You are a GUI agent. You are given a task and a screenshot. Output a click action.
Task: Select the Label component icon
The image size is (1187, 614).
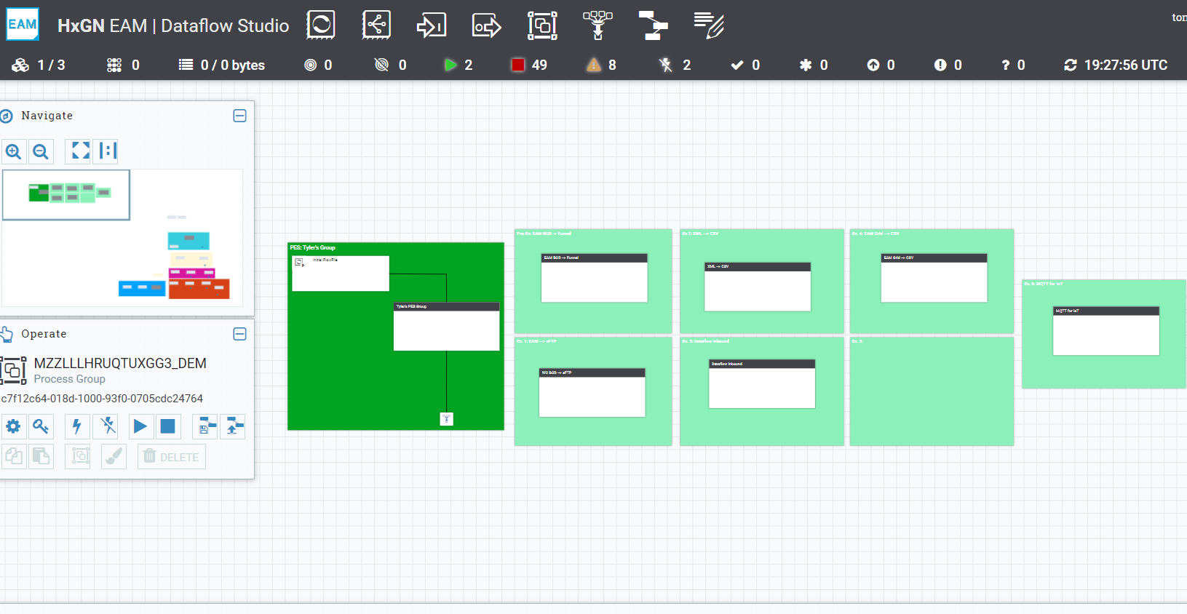(x=708, y=25)
